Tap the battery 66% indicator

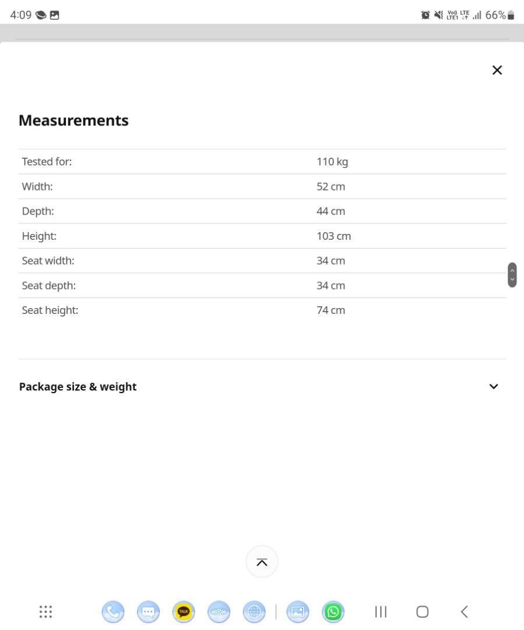point(500,15)
